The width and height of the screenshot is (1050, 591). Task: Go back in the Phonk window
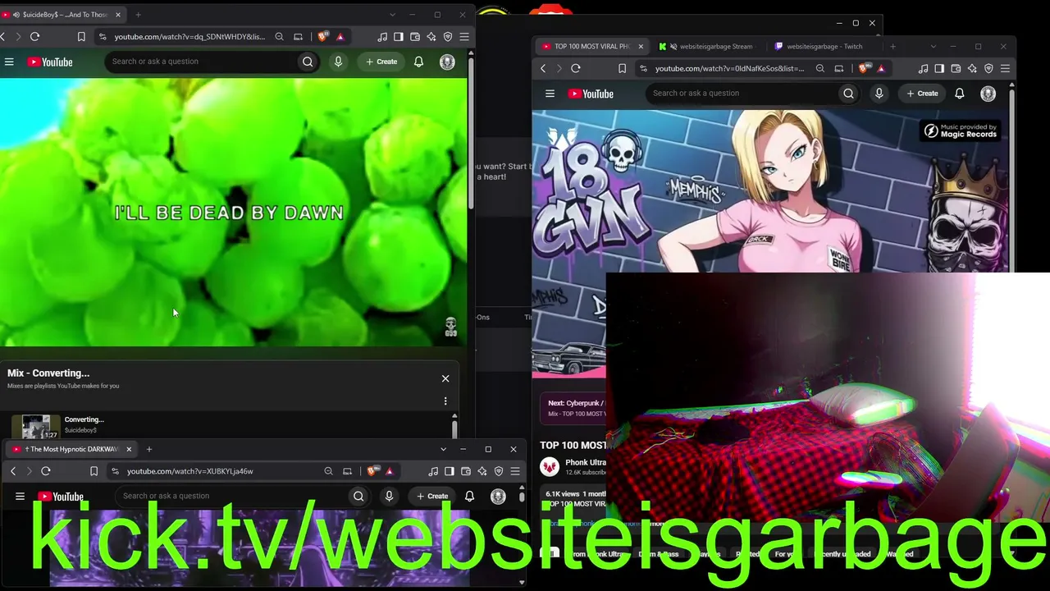(543, 69)
